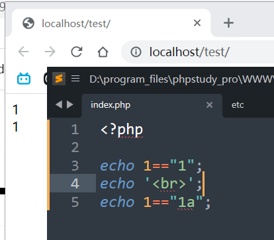Click the '<br>' string on line 4

click(x=169, y=183)
